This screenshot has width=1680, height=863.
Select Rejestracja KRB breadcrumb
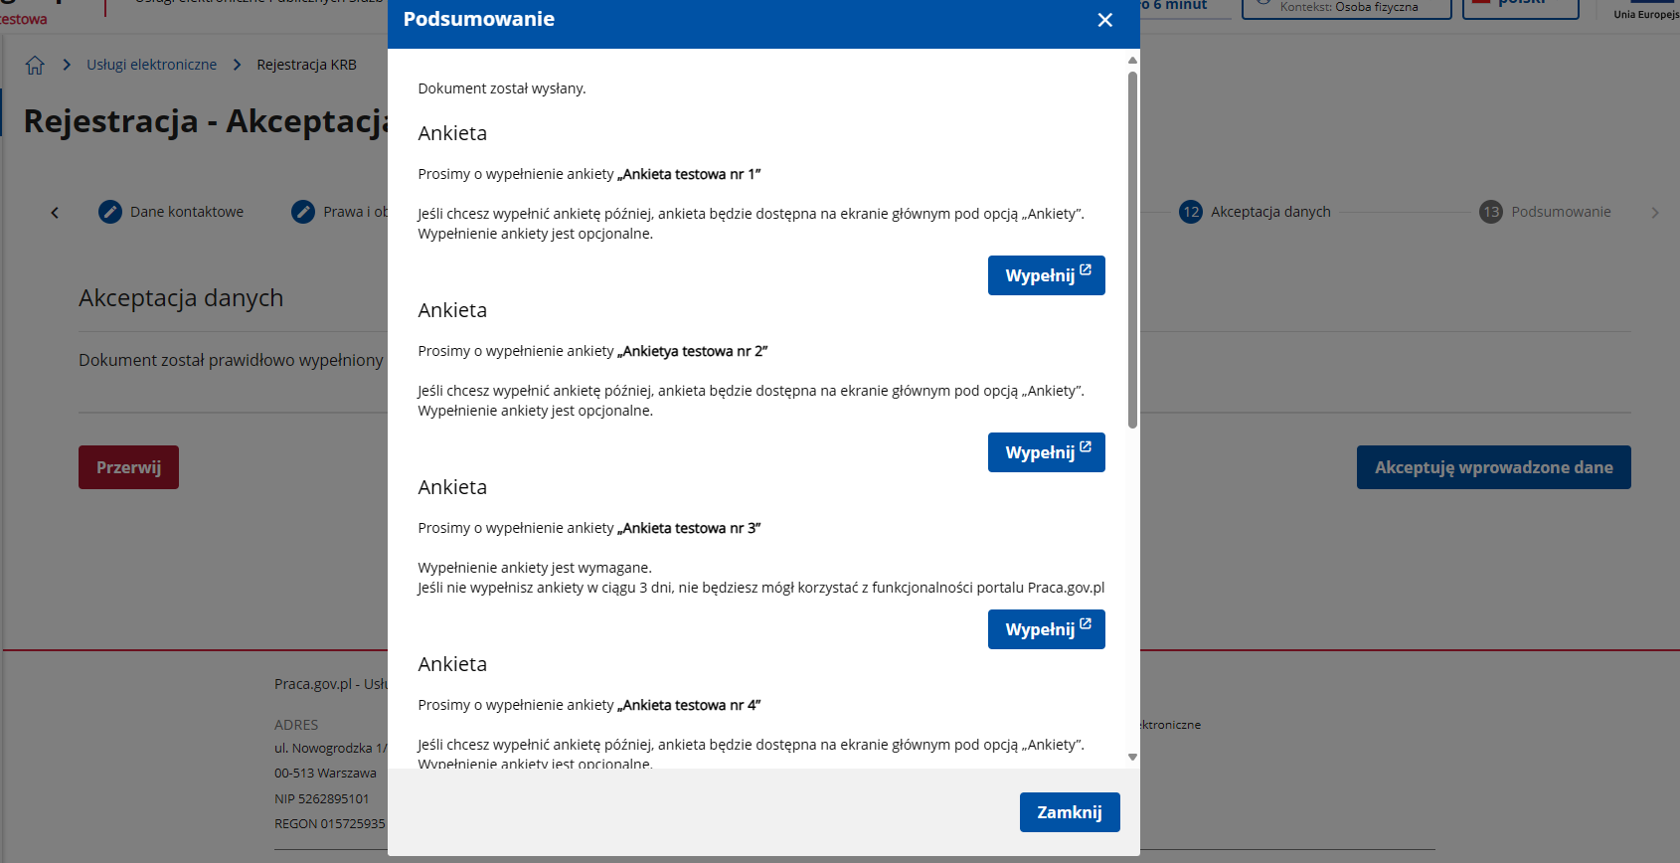click(x=306, y=65)
